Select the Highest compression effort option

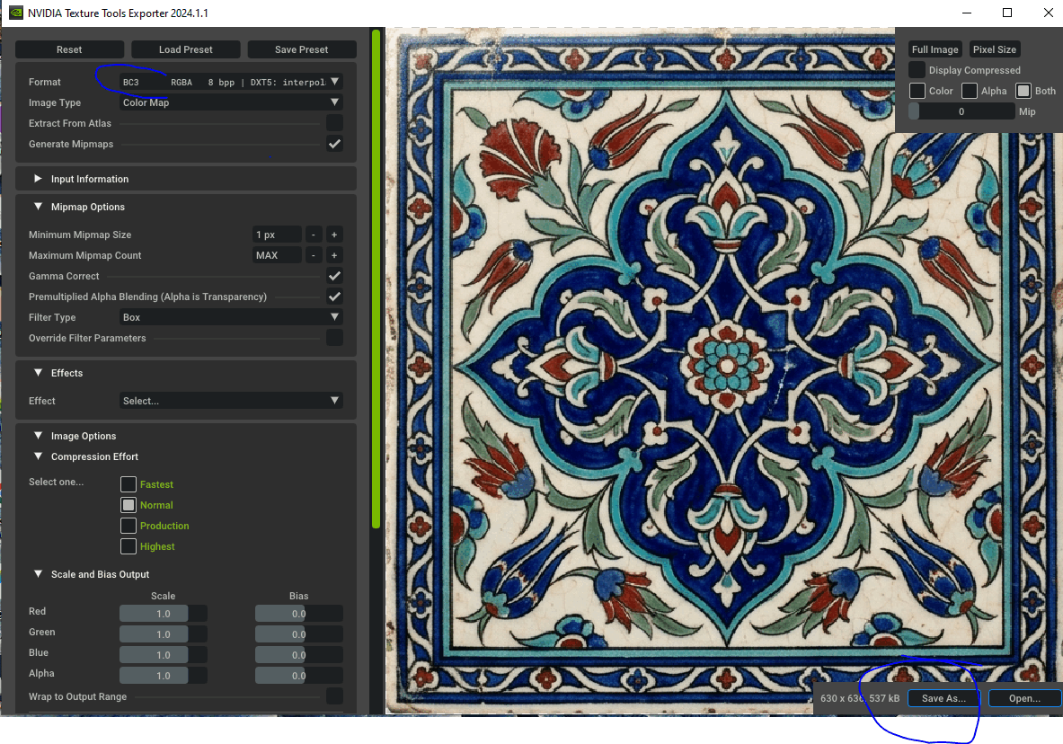(128, 546)
